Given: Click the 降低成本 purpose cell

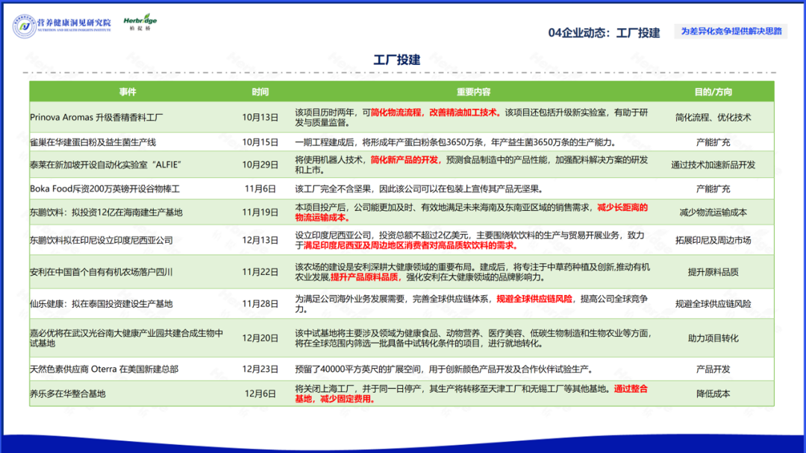Looking at the screenshot, I should (x=713, y=393).
